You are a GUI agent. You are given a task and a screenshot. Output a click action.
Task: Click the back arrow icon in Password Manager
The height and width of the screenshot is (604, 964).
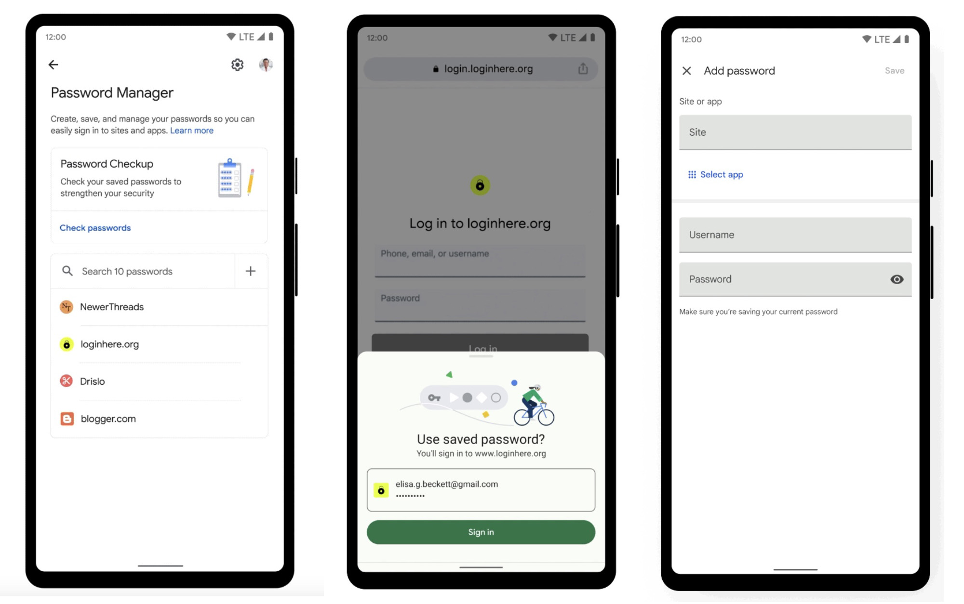[x=54, y=64]
